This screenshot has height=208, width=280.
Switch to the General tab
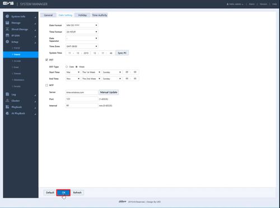pyautogui.click(x=48, y=15)
